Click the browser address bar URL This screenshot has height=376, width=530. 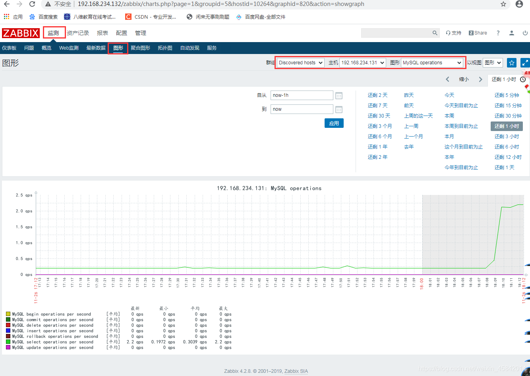pyautogui.click(x=221, y=4)
